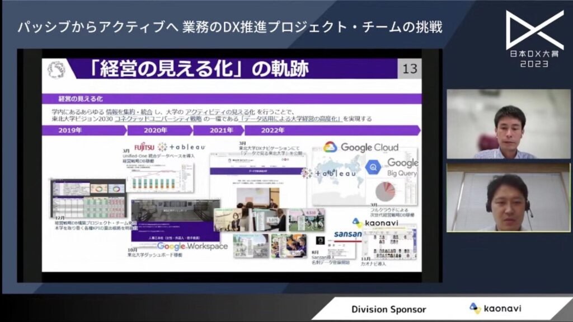Image resolution: width=573 pixels, height=322 pixels.
Task: Click the Google Workspace logo
Action: 192,246
